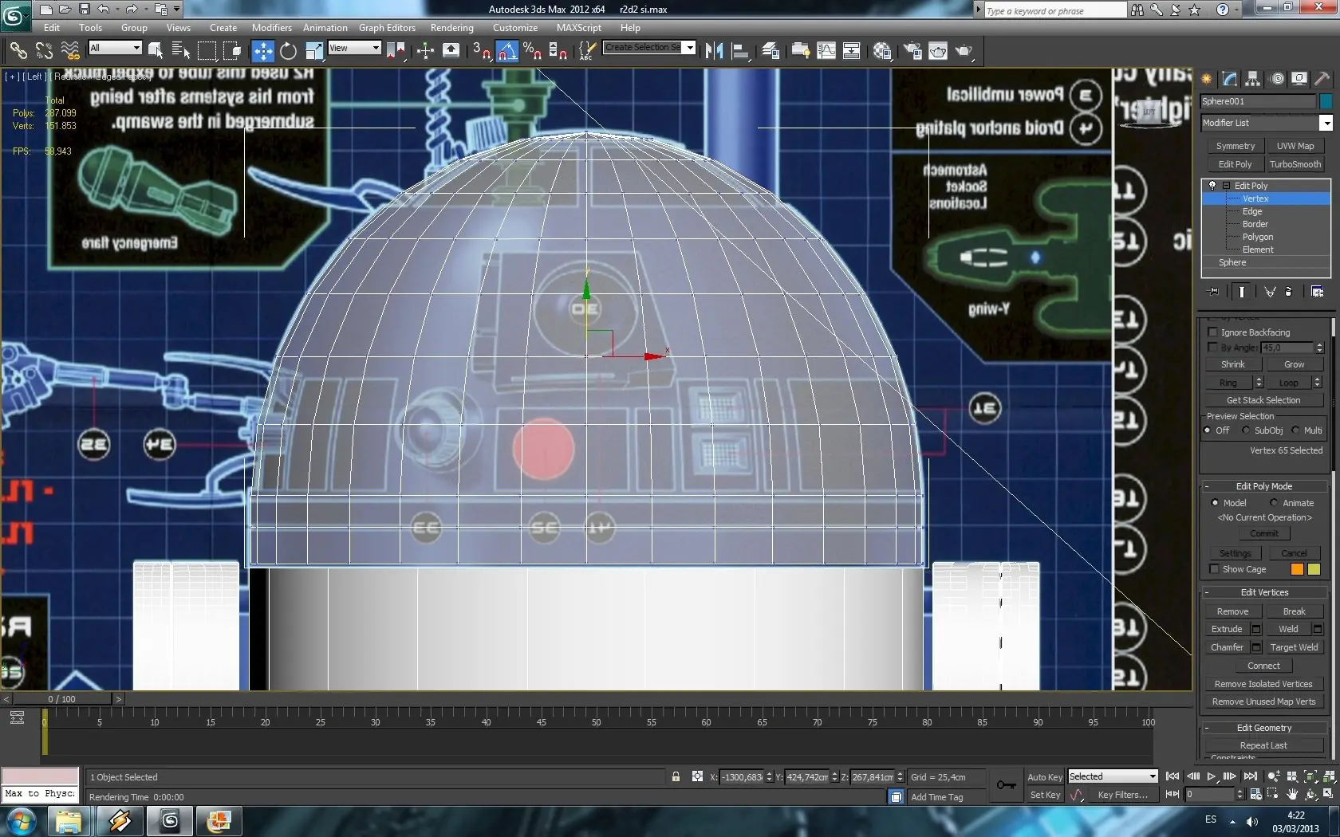Image resolution: width=1340 pixels, height=837 pixels.
Task: Switch to the Create command panel
Action: point(1207,78)
